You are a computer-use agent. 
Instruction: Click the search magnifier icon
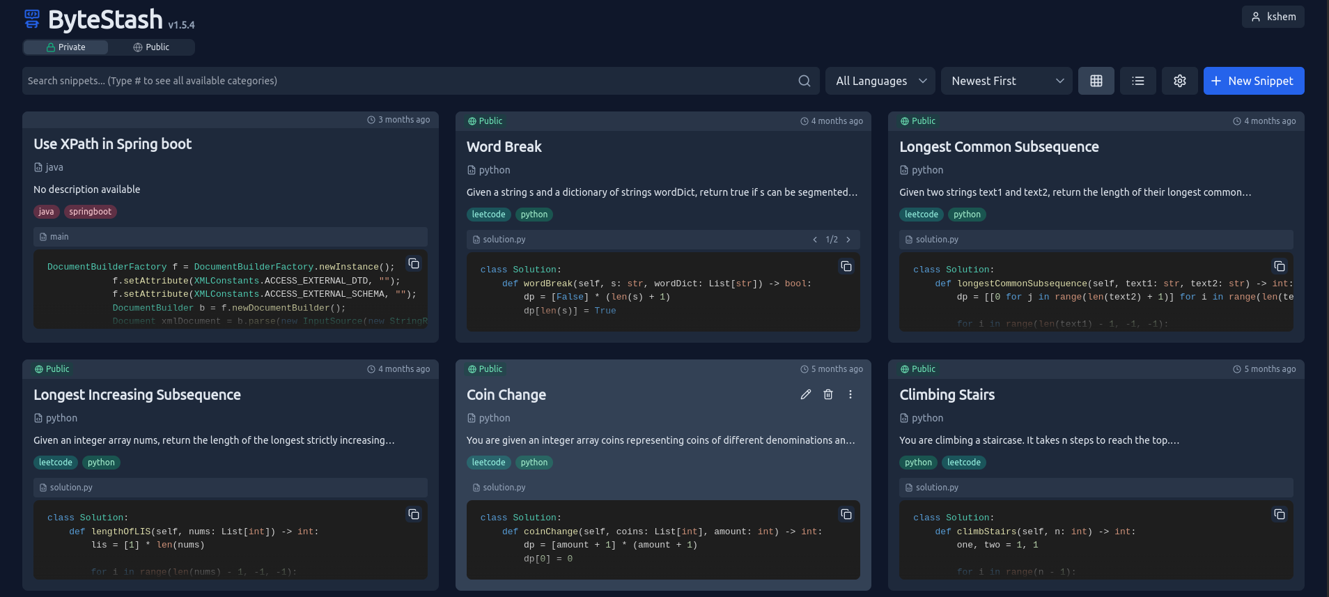(805, 81)
